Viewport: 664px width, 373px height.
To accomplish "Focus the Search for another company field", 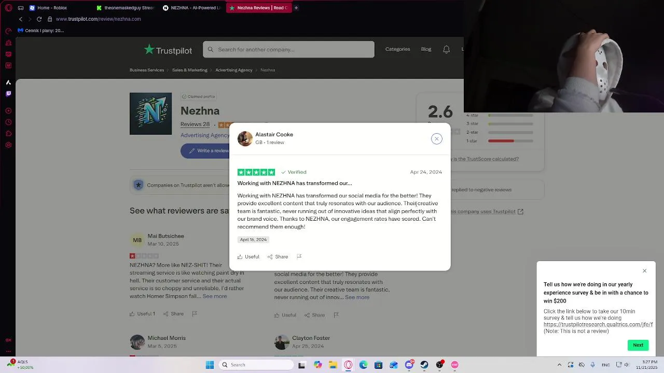I will [288, 50].
